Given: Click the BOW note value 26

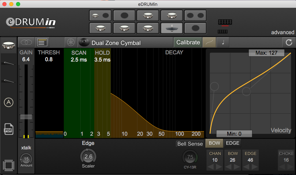Looking at the screenshot, I should click(232, 160).
